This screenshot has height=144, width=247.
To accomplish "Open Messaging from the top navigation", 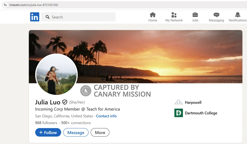I will [216, 17].
